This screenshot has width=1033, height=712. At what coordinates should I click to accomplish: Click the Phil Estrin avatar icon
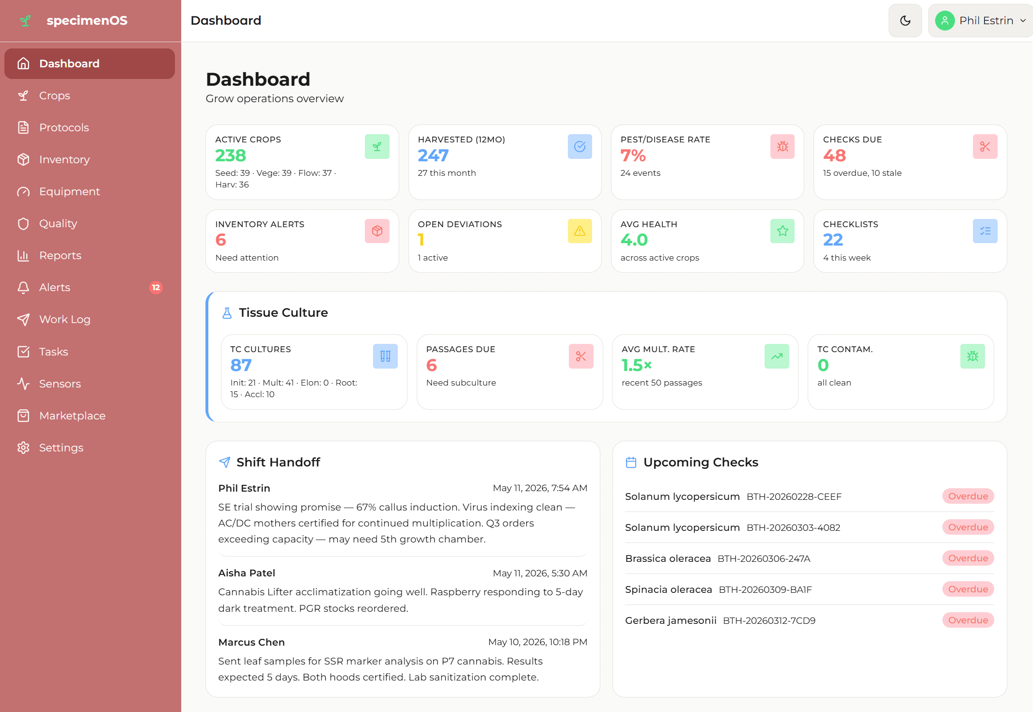(945, 20)
